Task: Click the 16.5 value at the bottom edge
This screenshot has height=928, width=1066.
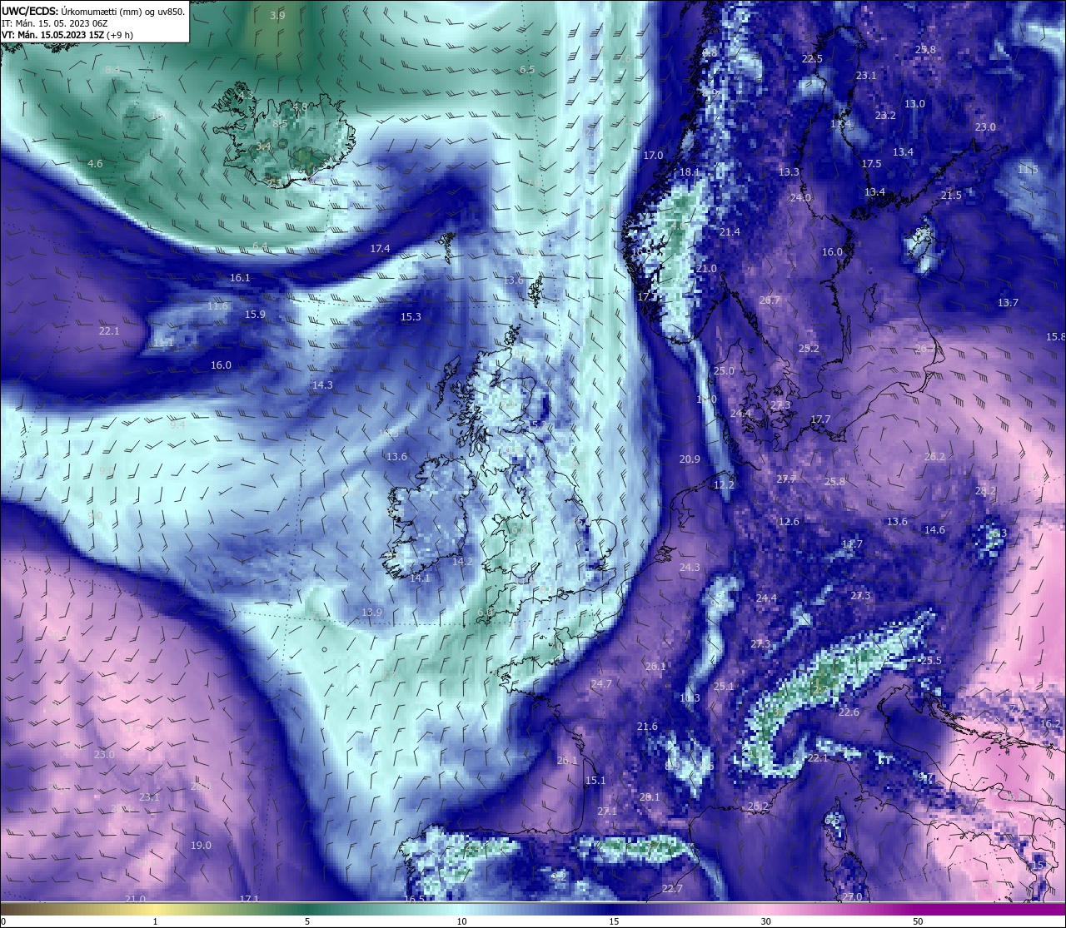Action: pyautogui.click(x=414, y=899)
